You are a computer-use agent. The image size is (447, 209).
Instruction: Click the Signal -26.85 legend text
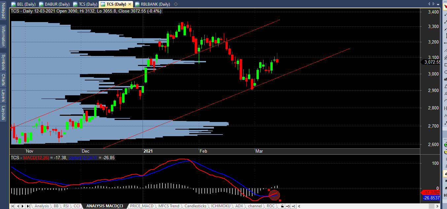tap(91, 158)
